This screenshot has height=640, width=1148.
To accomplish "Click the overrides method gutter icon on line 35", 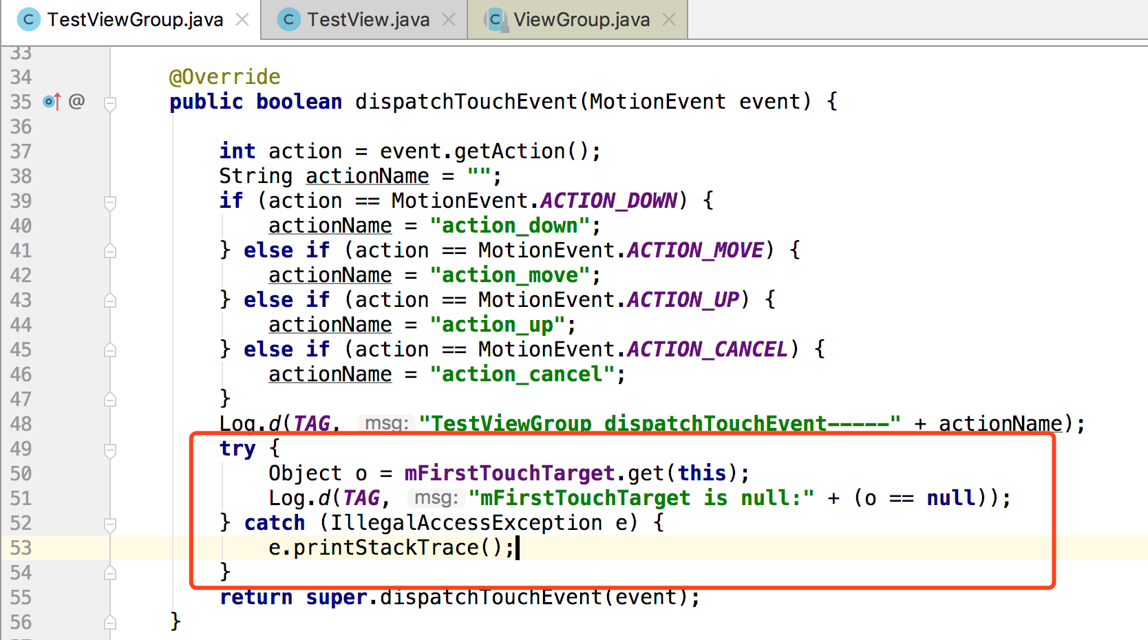I will click(52, 102).
